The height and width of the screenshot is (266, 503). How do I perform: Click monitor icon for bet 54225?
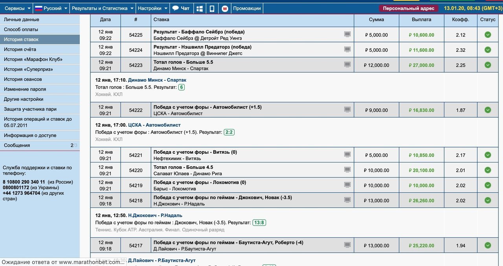tap(347, 35)
